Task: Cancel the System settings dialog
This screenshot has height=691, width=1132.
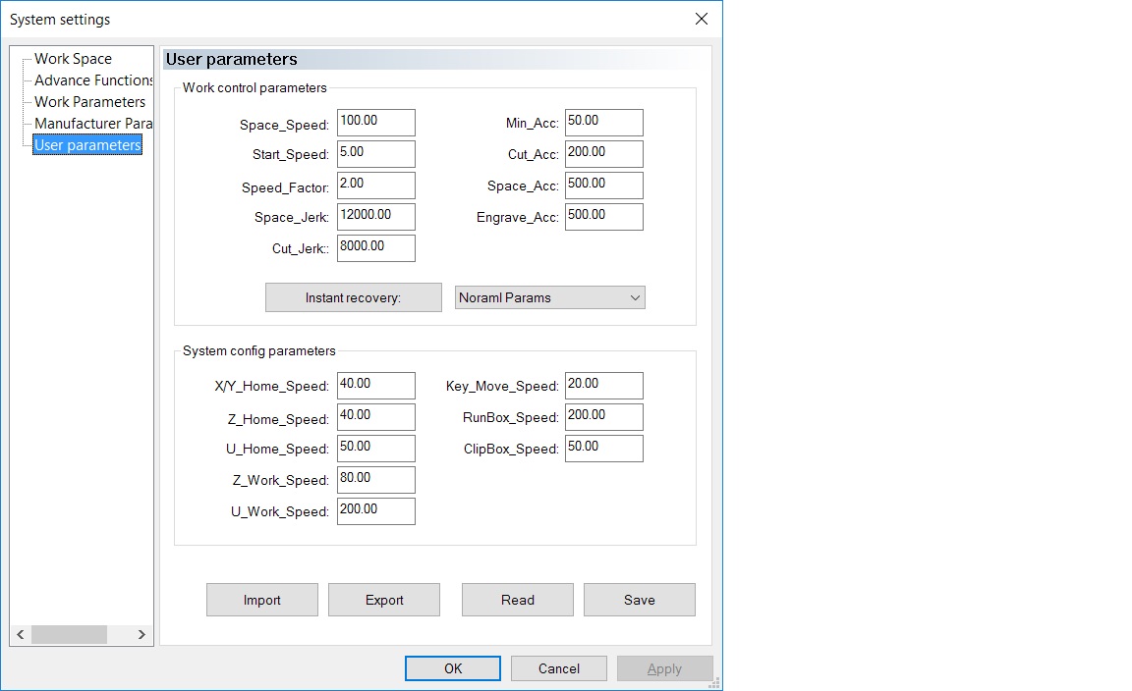Action: coord(559,668)
